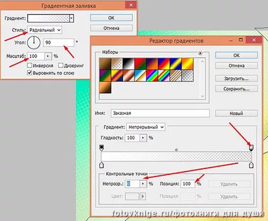The height and width of the screenshot is (221, 268).
Task: Select the Orange, Yellow, Orange gradient preset
Action: coord(188,64)
